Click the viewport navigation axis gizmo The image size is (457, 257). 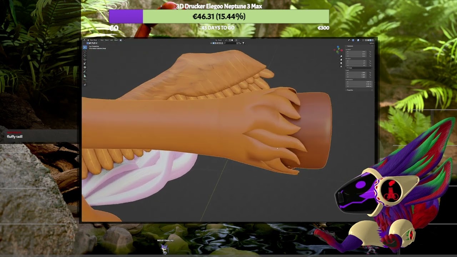pos(338,50)
